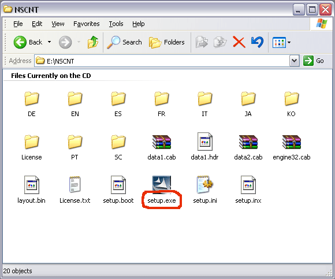
Task: Click the grayed Forward arrow icon
Action: pos(65,42)
